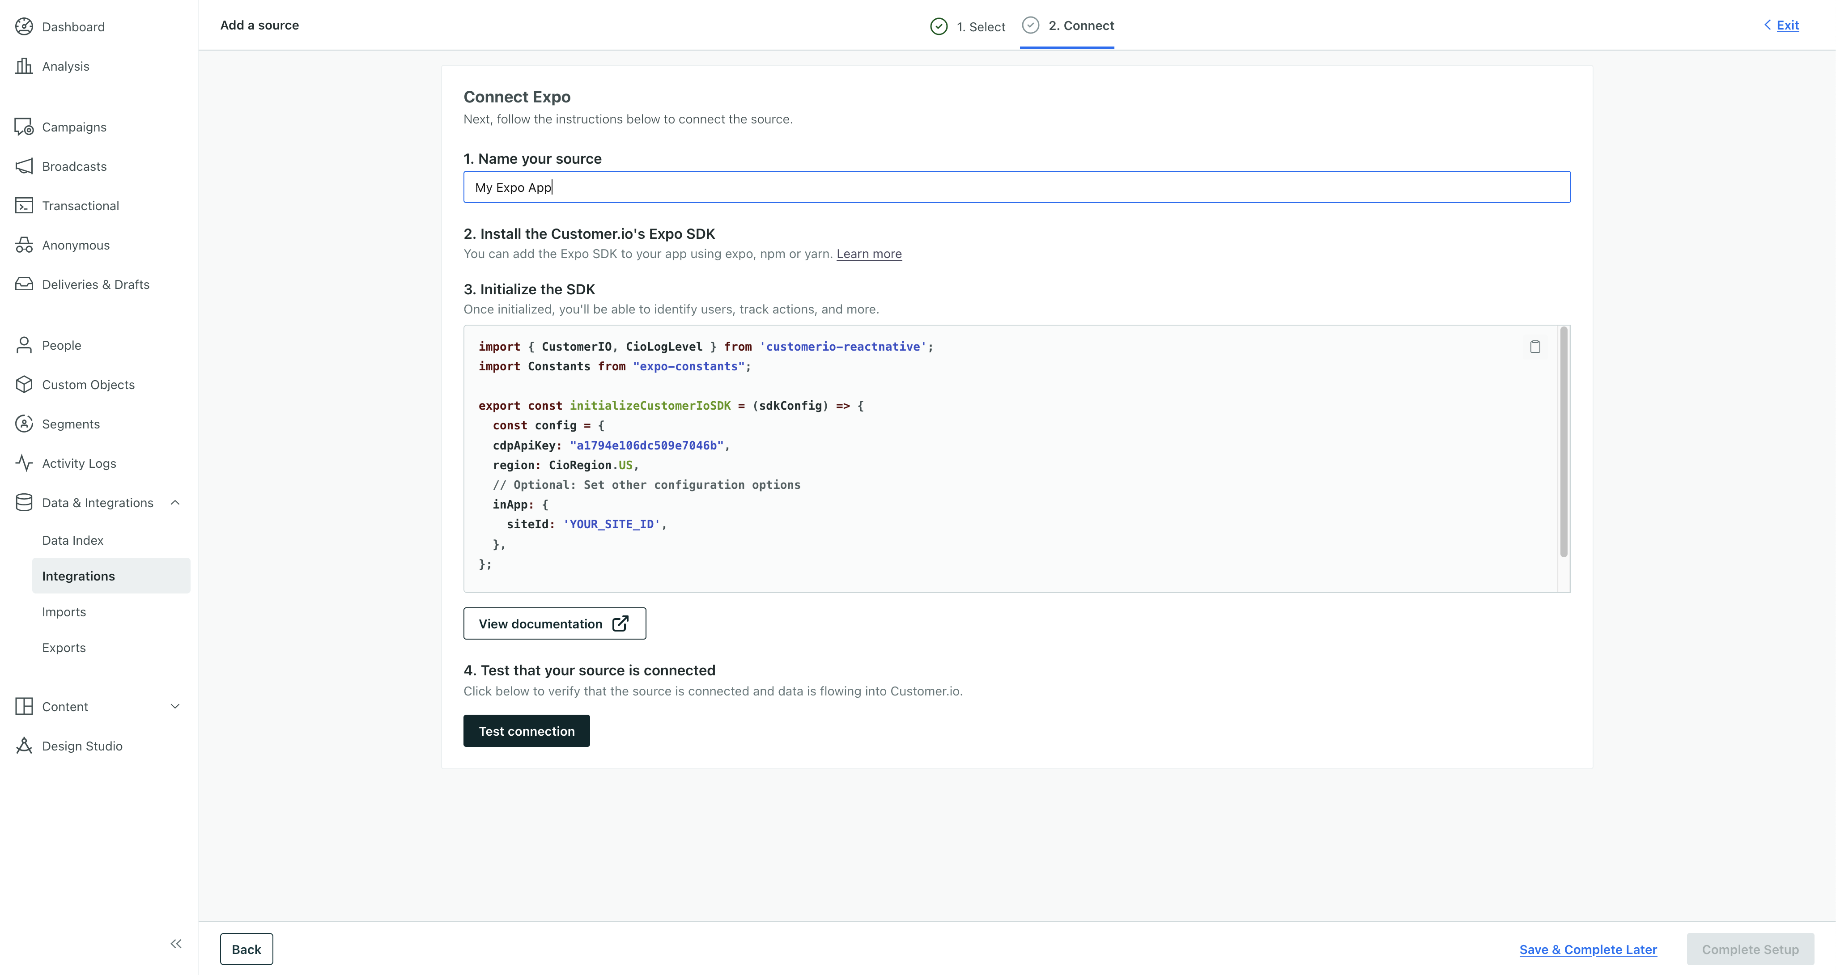Screen dimensions: 1836x975
Task: Click the Broadcasts megaphone icon
Action: [24, 166]
